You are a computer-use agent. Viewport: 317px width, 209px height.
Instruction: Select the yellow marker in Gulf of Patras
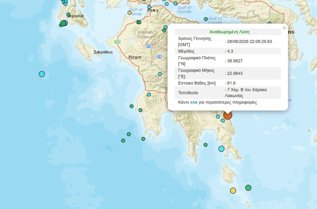129,13
